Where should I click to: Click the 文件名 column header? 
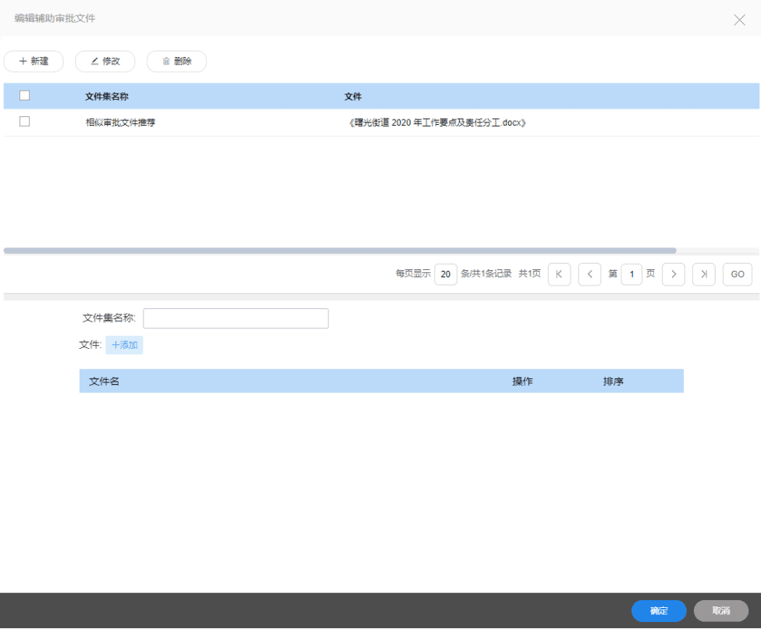pos(104,382)
